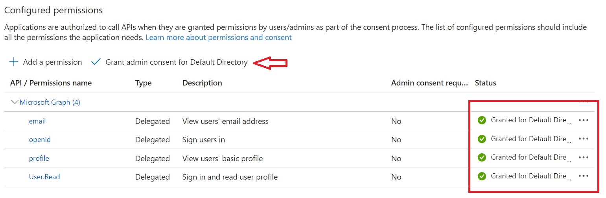Click the Admin consent required column header
Screen dimensions: 606x198
(429, 83)
